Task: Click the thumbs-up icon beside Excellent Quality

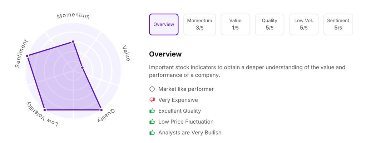Action: [152, 111]
